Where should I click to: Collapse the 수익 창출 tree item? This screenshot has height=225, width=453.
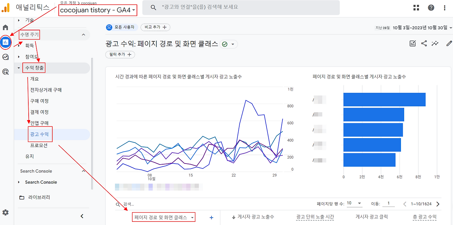[19, 68]
